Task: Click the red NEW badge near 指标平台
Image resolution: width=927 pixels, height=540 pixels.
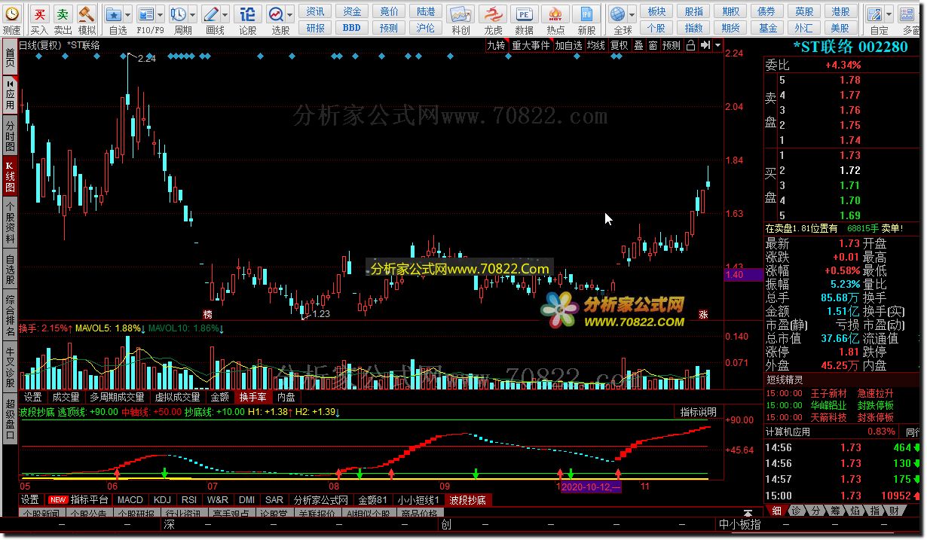Action: (57, 499)
